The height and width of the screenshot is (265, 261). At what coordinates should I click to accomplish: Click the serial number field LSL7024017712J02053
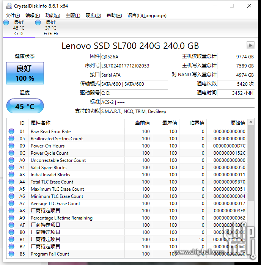134,66
